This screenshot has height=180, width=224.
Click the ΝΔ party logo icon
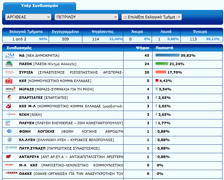click(10, 55)
